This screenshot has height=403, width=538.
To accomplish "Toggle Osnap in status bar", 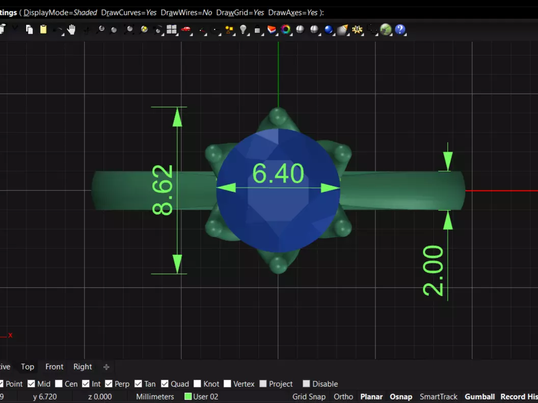I will (x=401, y=397).
